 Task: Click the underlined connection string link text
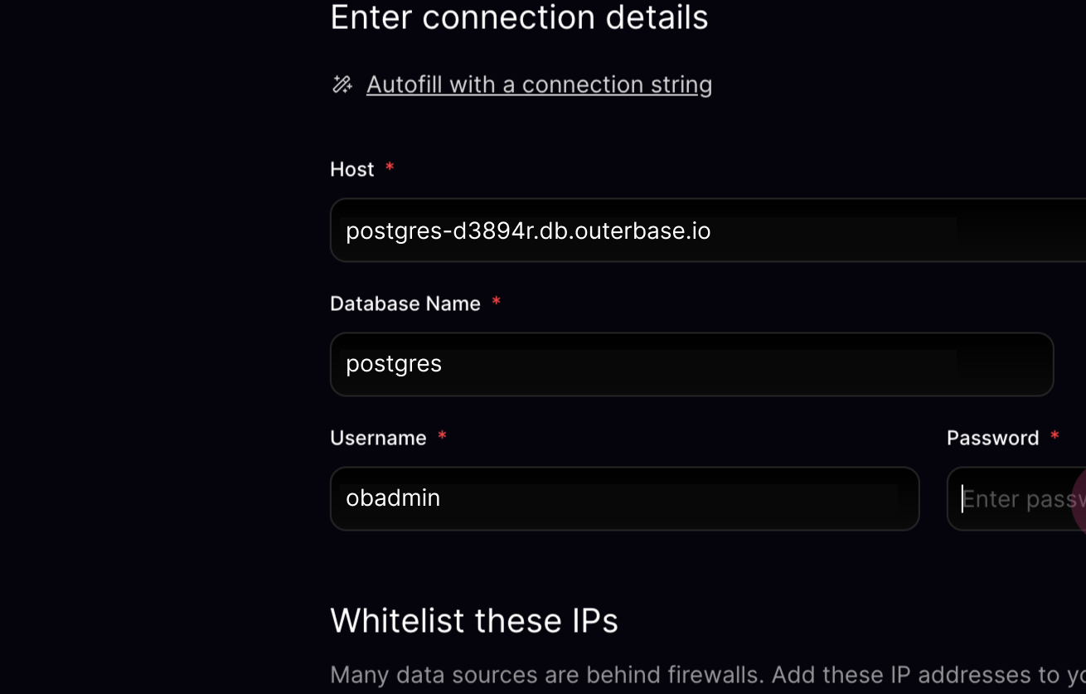point(539,84)
